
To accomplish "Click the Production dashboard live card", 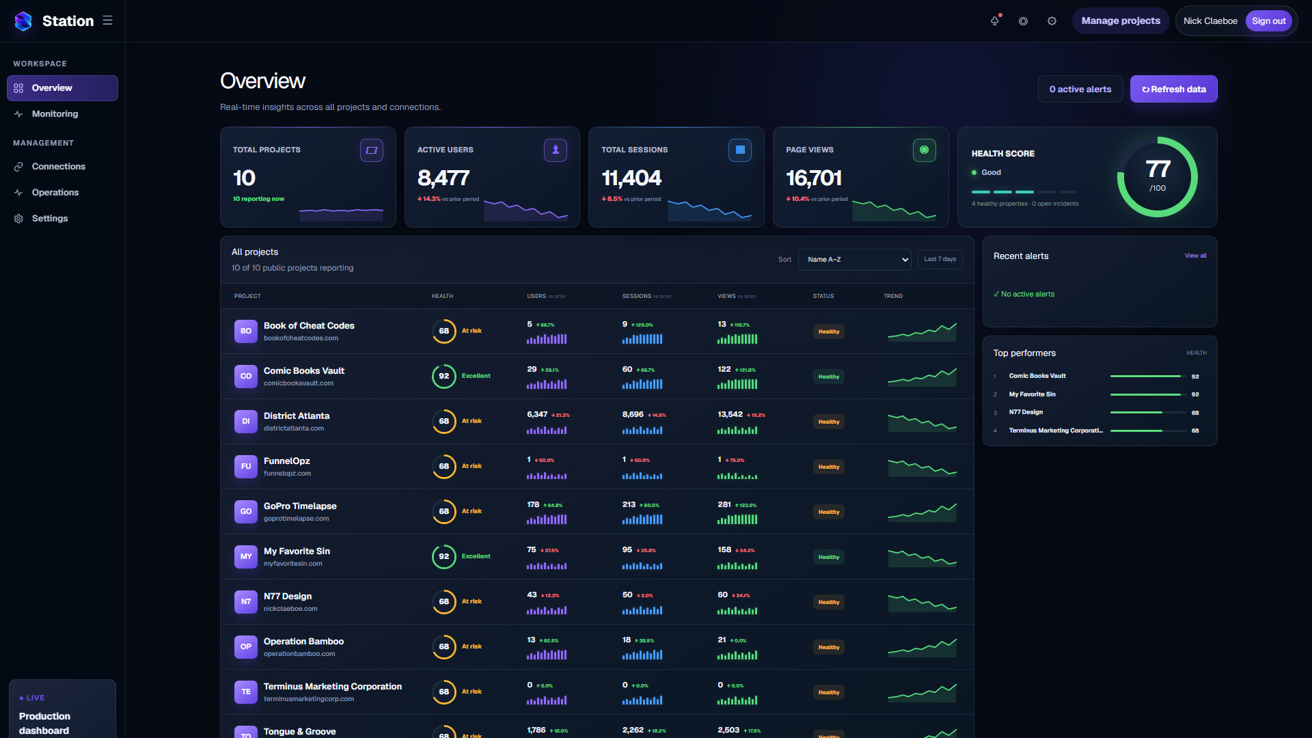I will click(62, 709).
